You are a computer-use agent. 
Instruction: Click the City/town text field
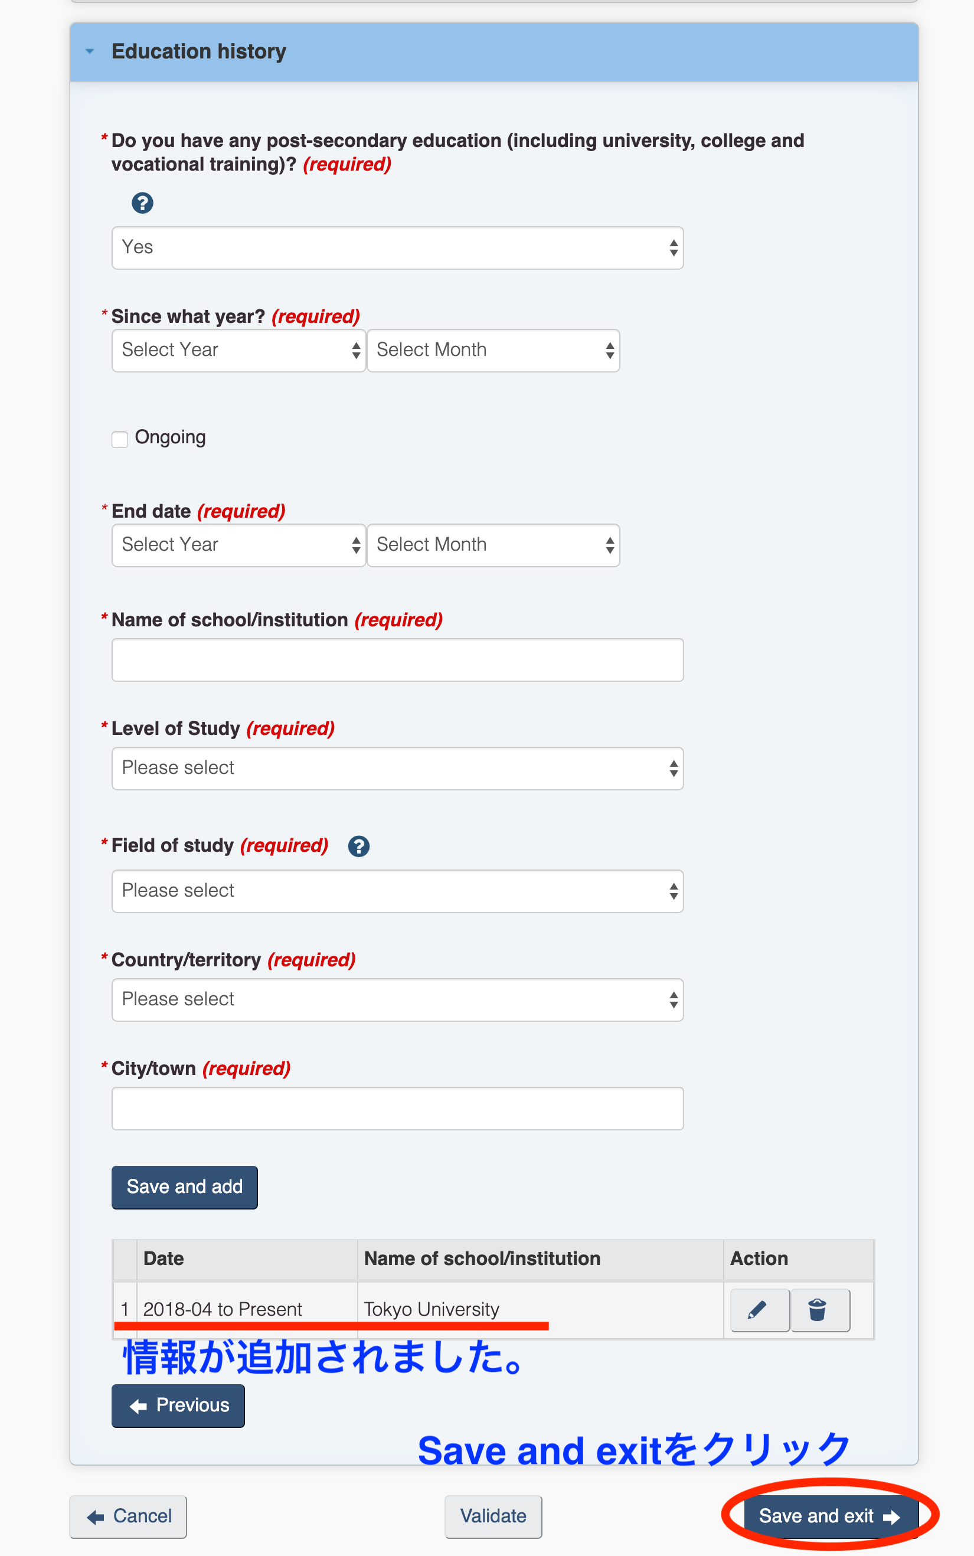(397, 1109)
